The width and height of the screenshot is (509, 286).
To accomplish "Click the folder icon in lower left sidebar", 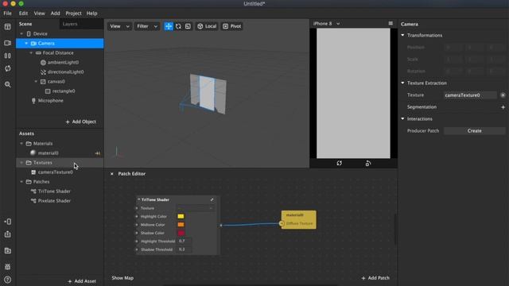I will click(x=7, y=250).
